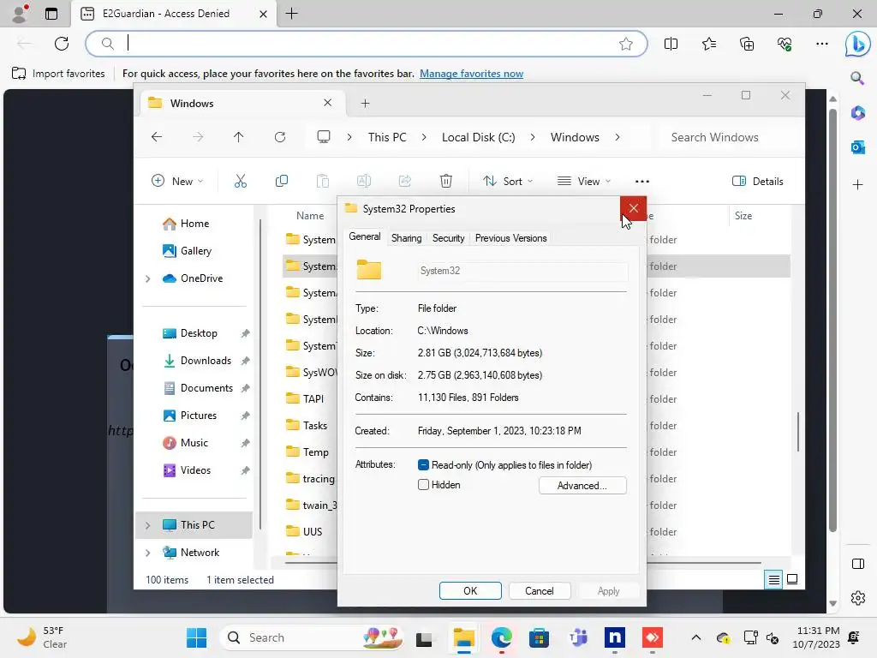Open Edge Collections panel

pyautogui.click(x=747, y=44)
